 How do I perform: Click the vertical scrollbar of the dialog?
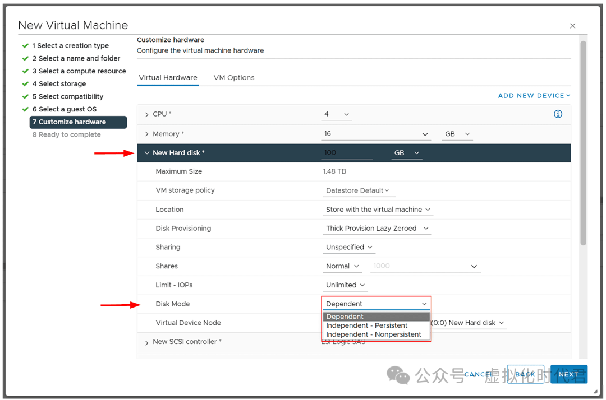click(x=583, y=143)
